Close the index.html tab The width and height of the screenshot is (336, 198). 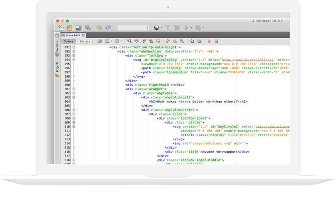[84, 35]
